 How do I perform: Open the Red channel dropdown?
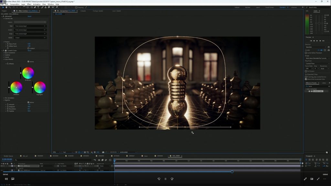30,26
